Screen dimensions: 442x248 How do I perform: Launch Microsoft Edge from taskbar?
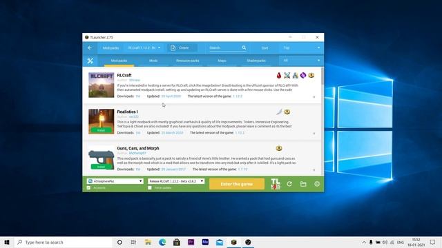click(x=162, y=242)
